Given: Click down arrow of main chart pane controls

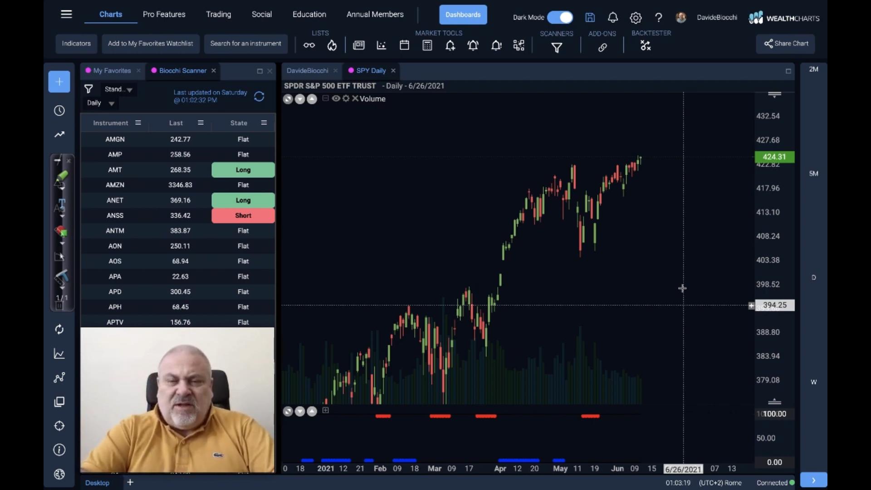Looking at the screenshot, I should pos(300,99).
